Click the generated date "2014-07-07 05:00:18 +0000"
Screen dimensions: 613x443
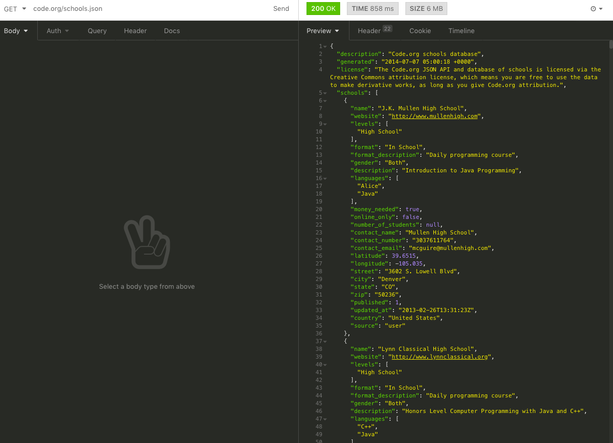point(427,62)
